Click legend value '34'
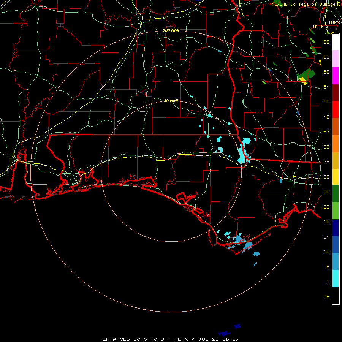342x342 pixels. (x=326, y=162)
